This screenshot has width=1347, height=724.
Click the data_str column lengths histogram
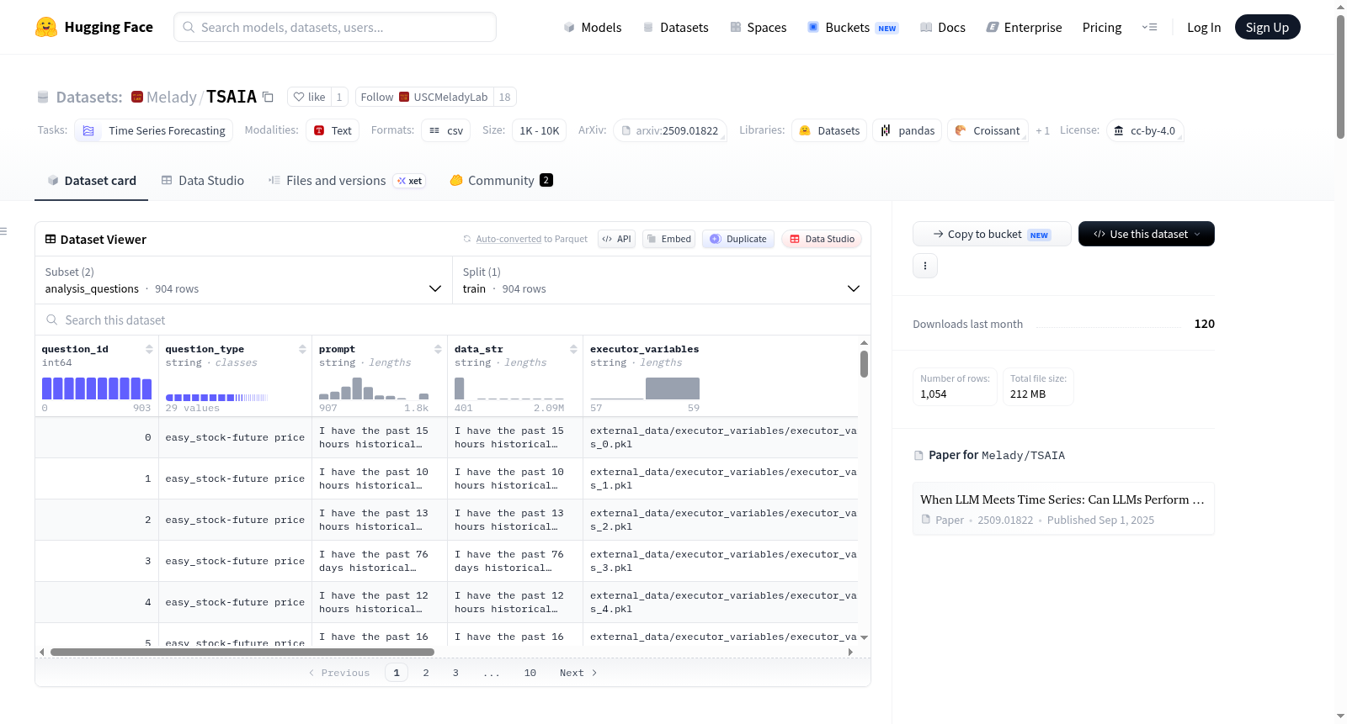(x=509, y=388)
